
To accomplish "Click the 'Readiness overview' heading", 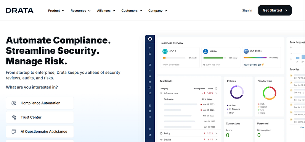I will click(x=172, y=43).
